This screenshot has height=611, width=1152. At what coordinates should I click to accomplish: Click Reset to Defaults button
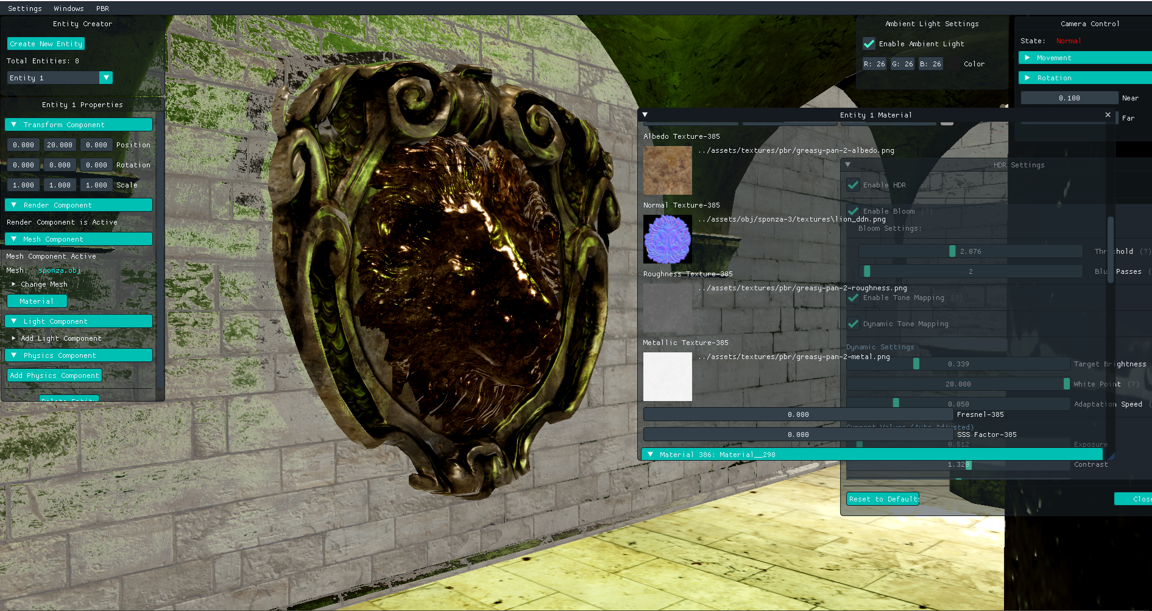coord(883,499)
